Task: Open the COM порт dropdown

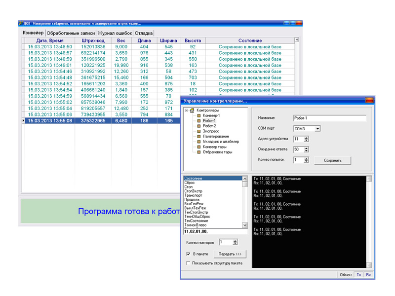Action: (x=317, y=129)
